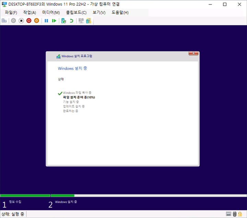Shut down the VM with red icon
The image size is (247, 218).
(x=29, y=21)
